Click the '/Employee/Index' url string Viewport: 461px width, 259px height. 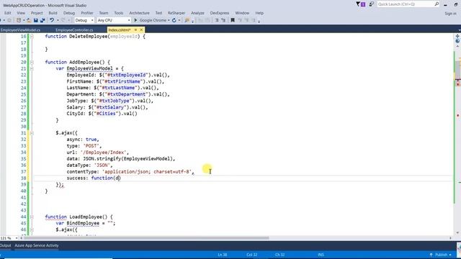104,153
